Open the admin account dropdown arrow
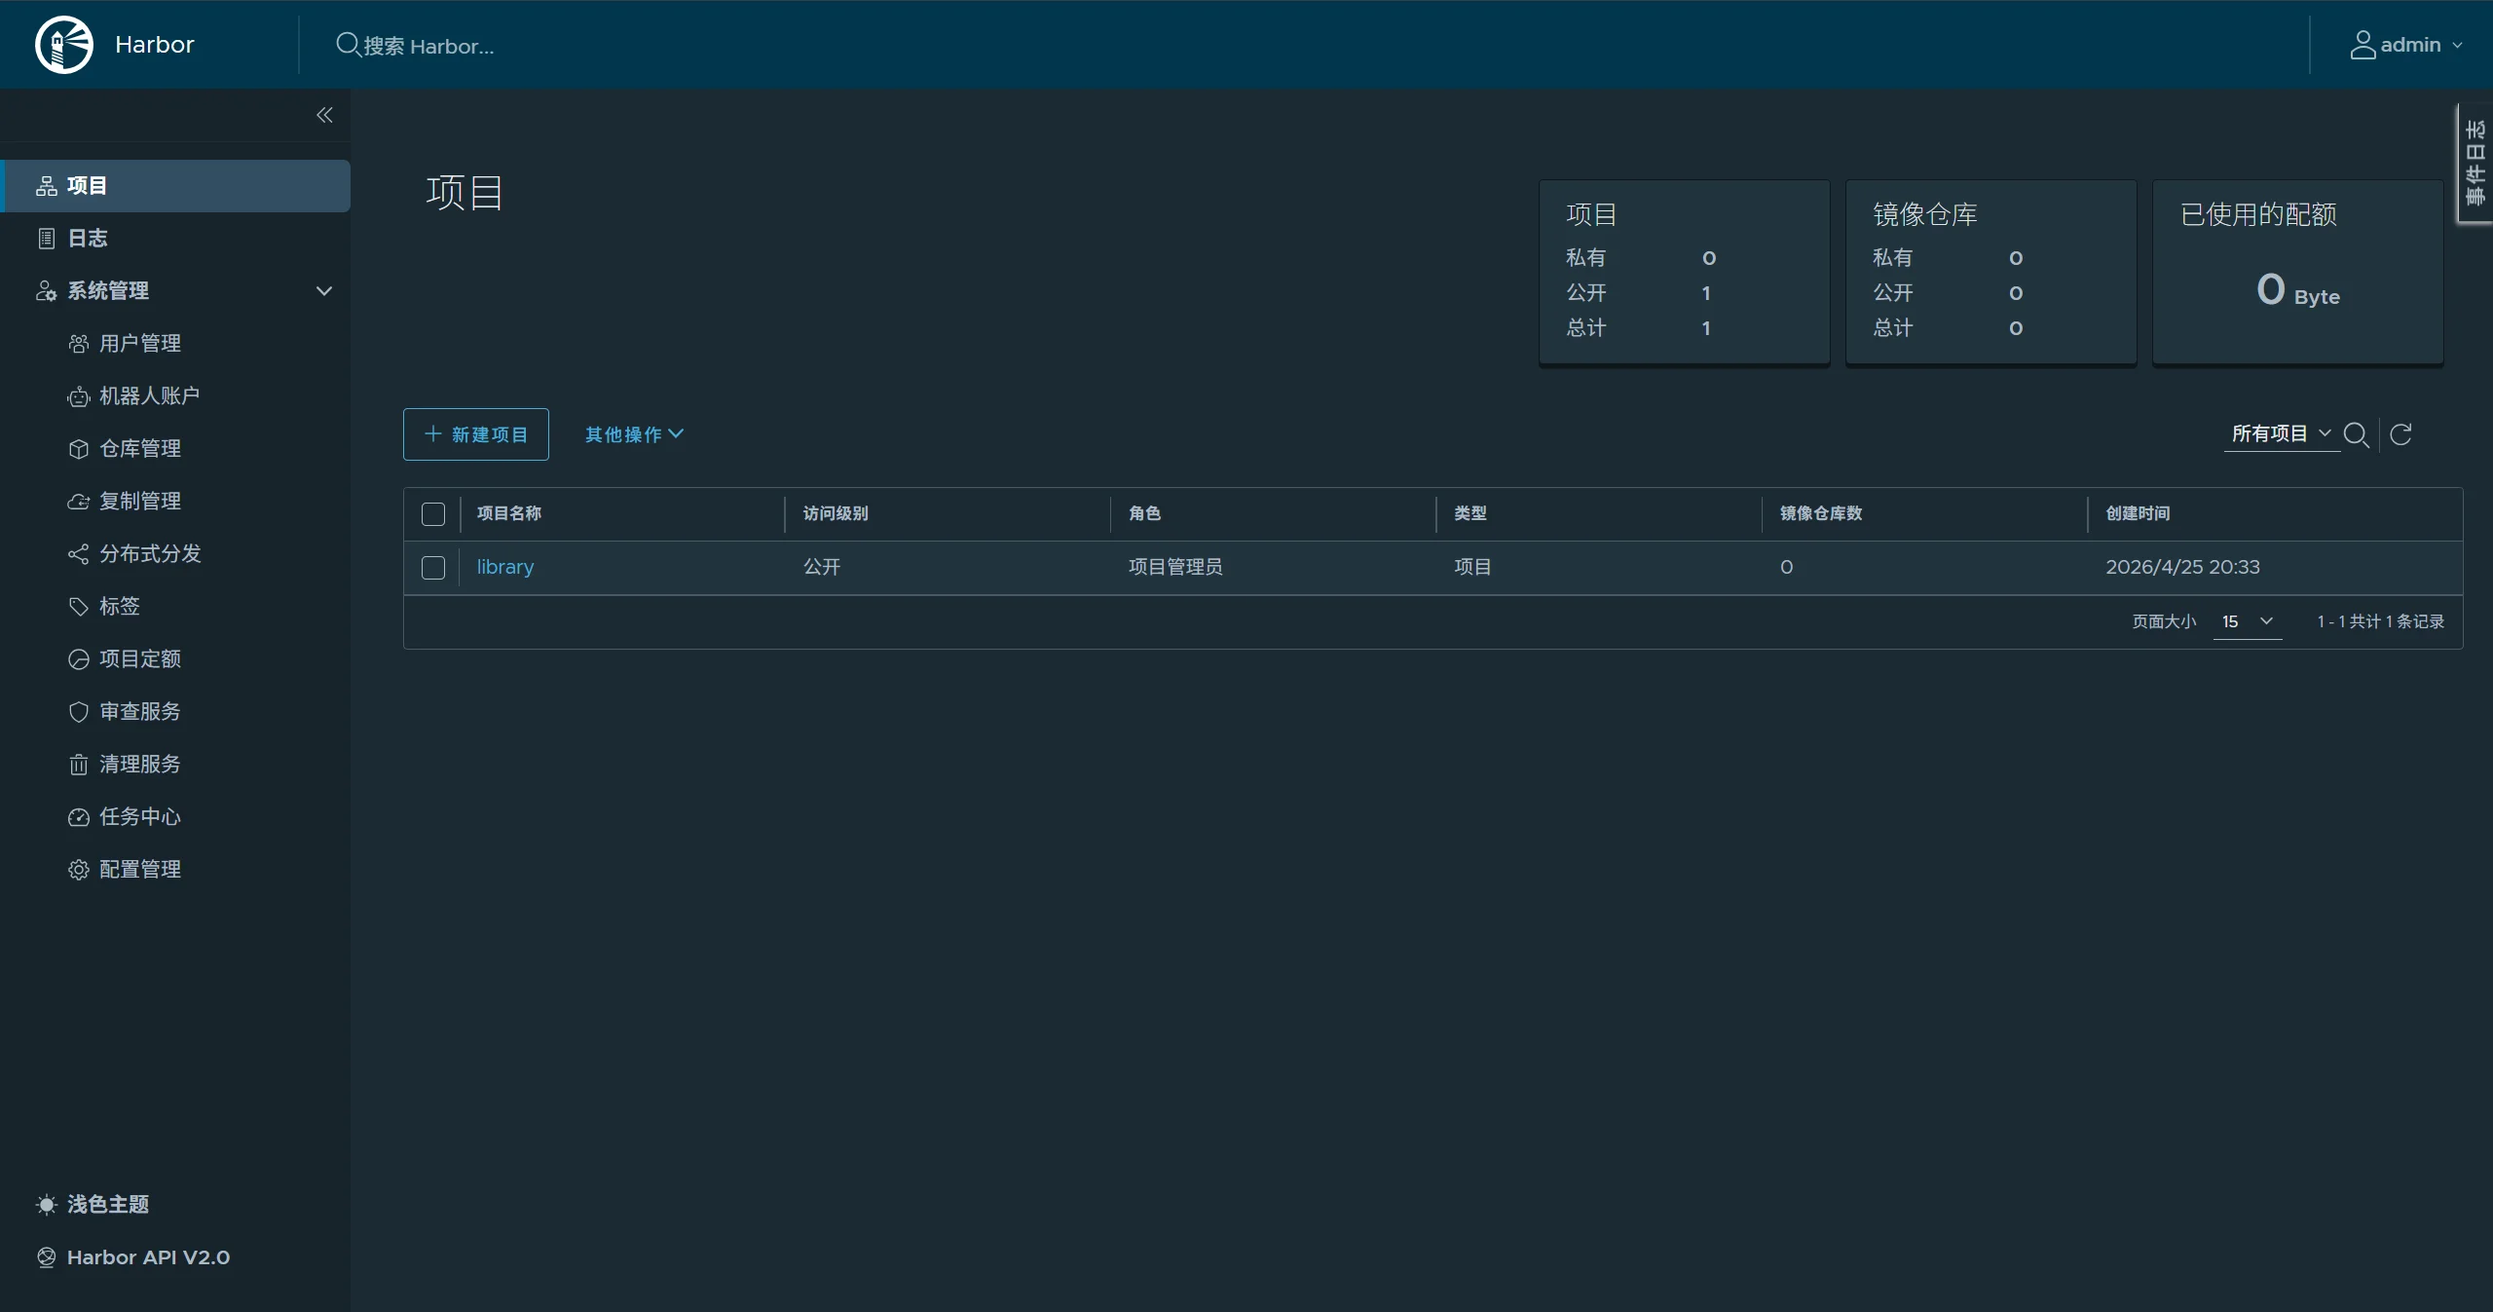 (2457, 46)
